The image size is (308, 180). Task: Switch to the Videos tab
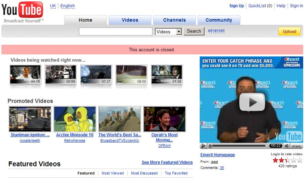130,20
